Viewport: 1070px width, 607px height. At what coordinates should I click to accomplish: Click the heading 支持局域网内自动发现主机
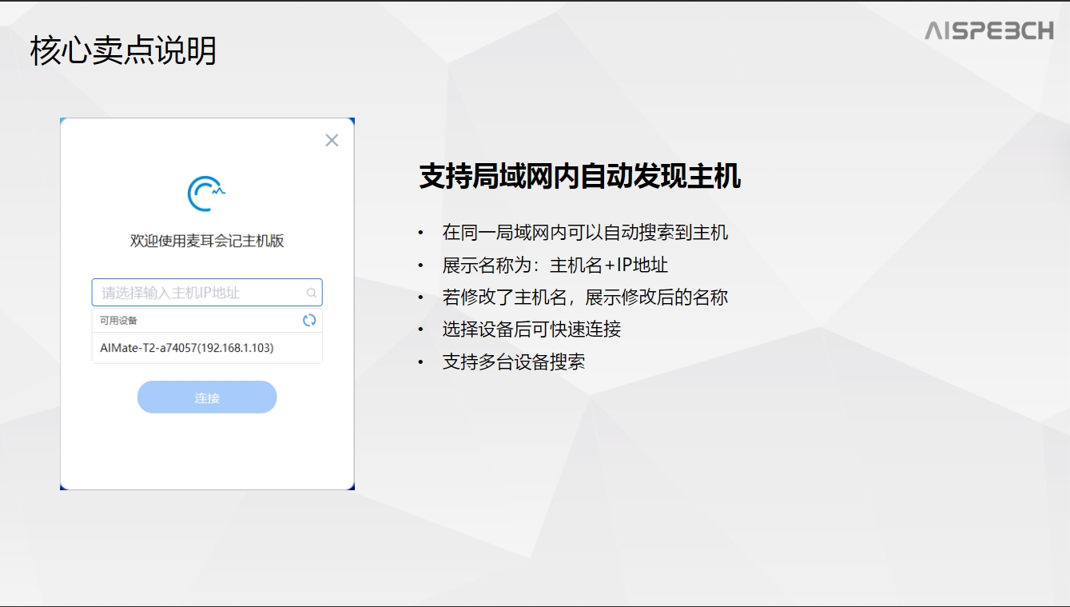point(579,177)
